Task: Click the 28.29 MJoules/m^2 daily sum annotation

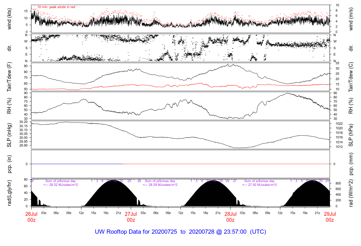Action: click(160, 185)
